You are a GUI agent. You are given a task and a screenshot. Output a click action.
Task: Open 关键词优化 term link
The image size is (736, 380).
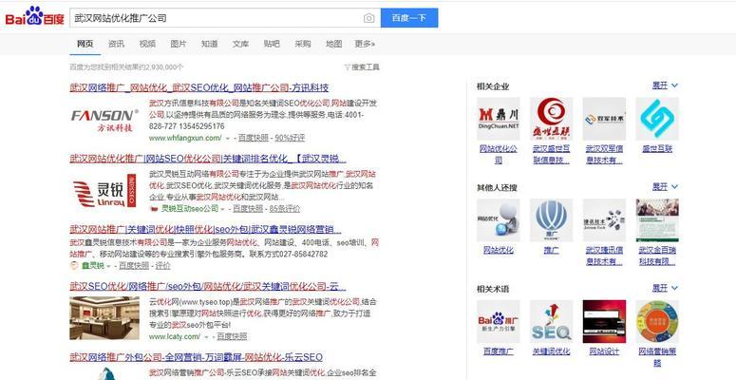pyautogui.click(x=552, y=351)
